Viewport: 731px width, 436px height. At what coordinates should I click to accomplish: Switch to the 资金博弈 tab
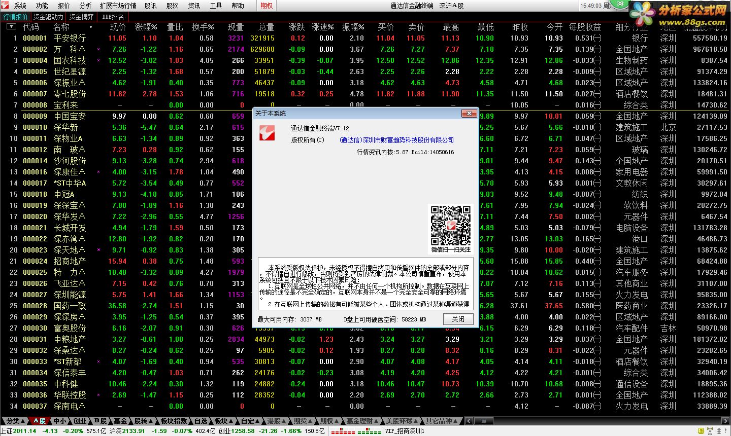[81, 17]
